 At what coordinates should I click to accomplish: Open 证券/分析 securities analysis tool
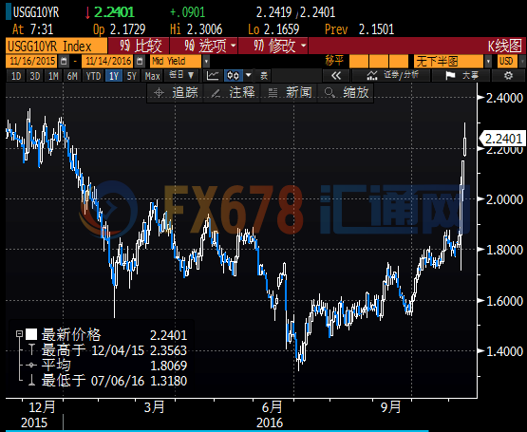coord(391,76)
